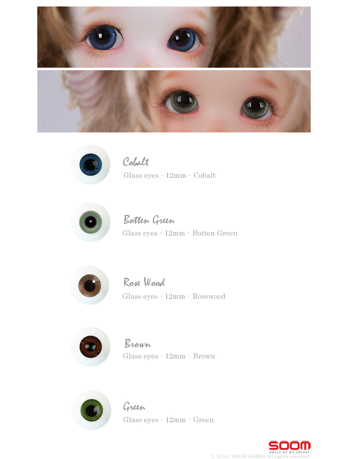Click the 'Glass eyes · 12mm · Cobalt' description

[170, 175]
